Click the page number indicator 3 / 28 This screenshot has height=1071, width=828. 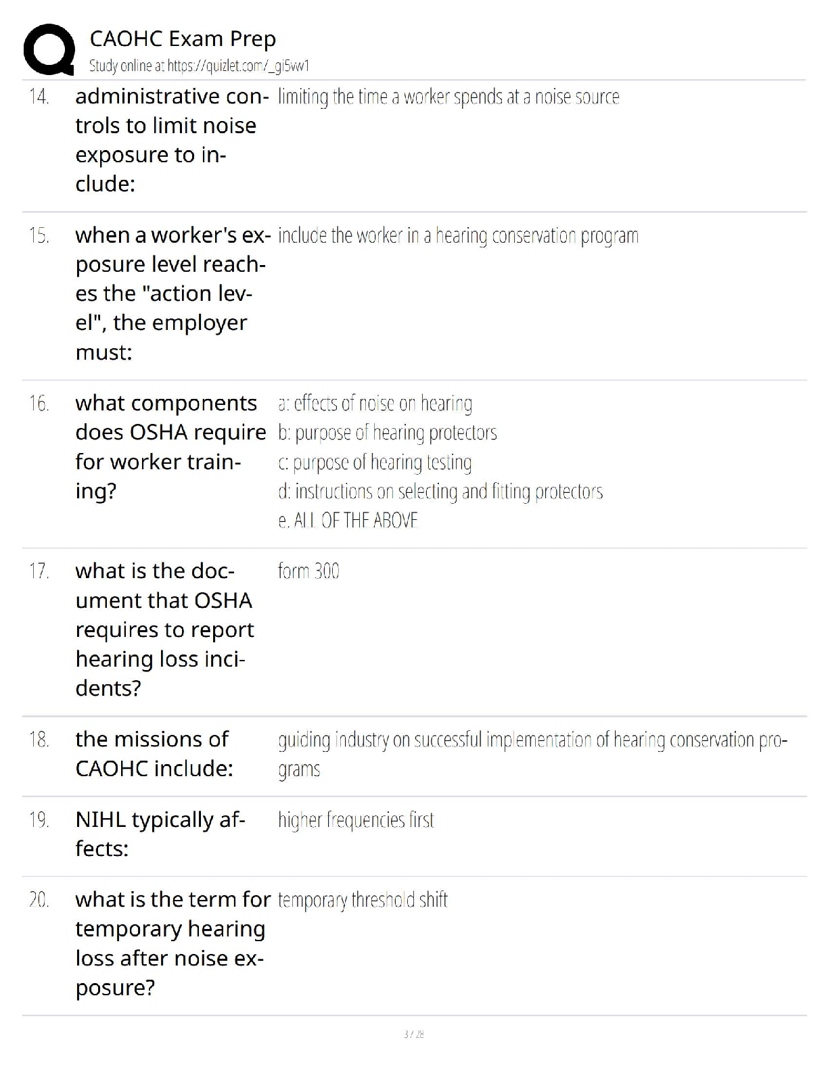click(413, 1034)
